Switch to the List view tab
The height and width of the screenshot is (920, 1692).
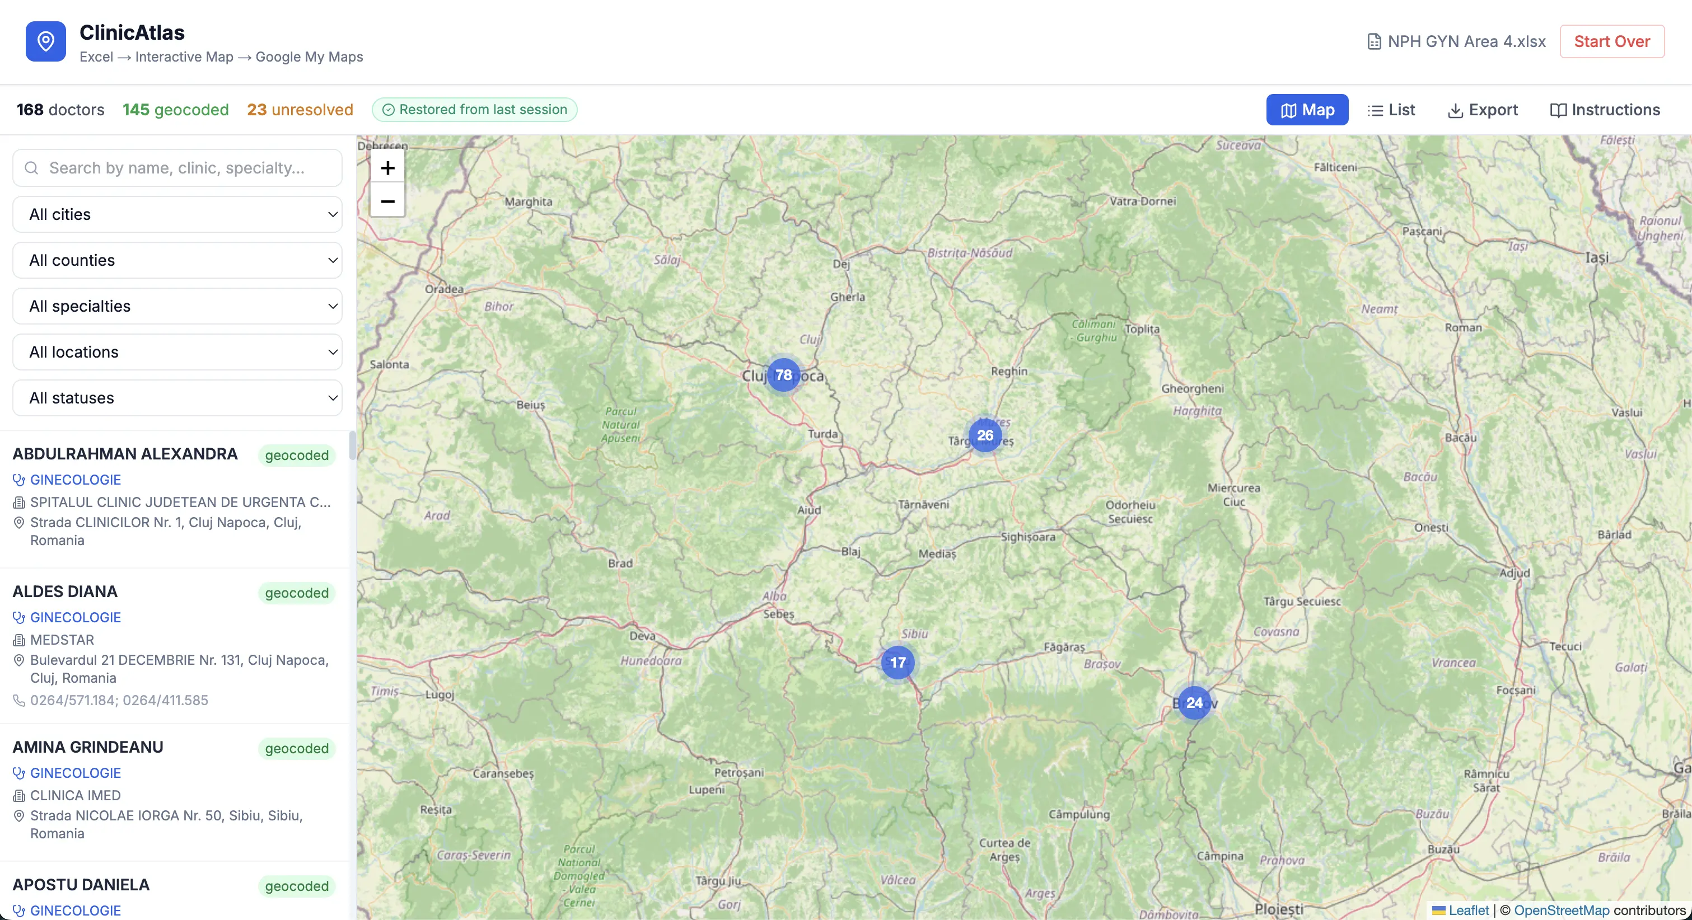(1391, 110)
